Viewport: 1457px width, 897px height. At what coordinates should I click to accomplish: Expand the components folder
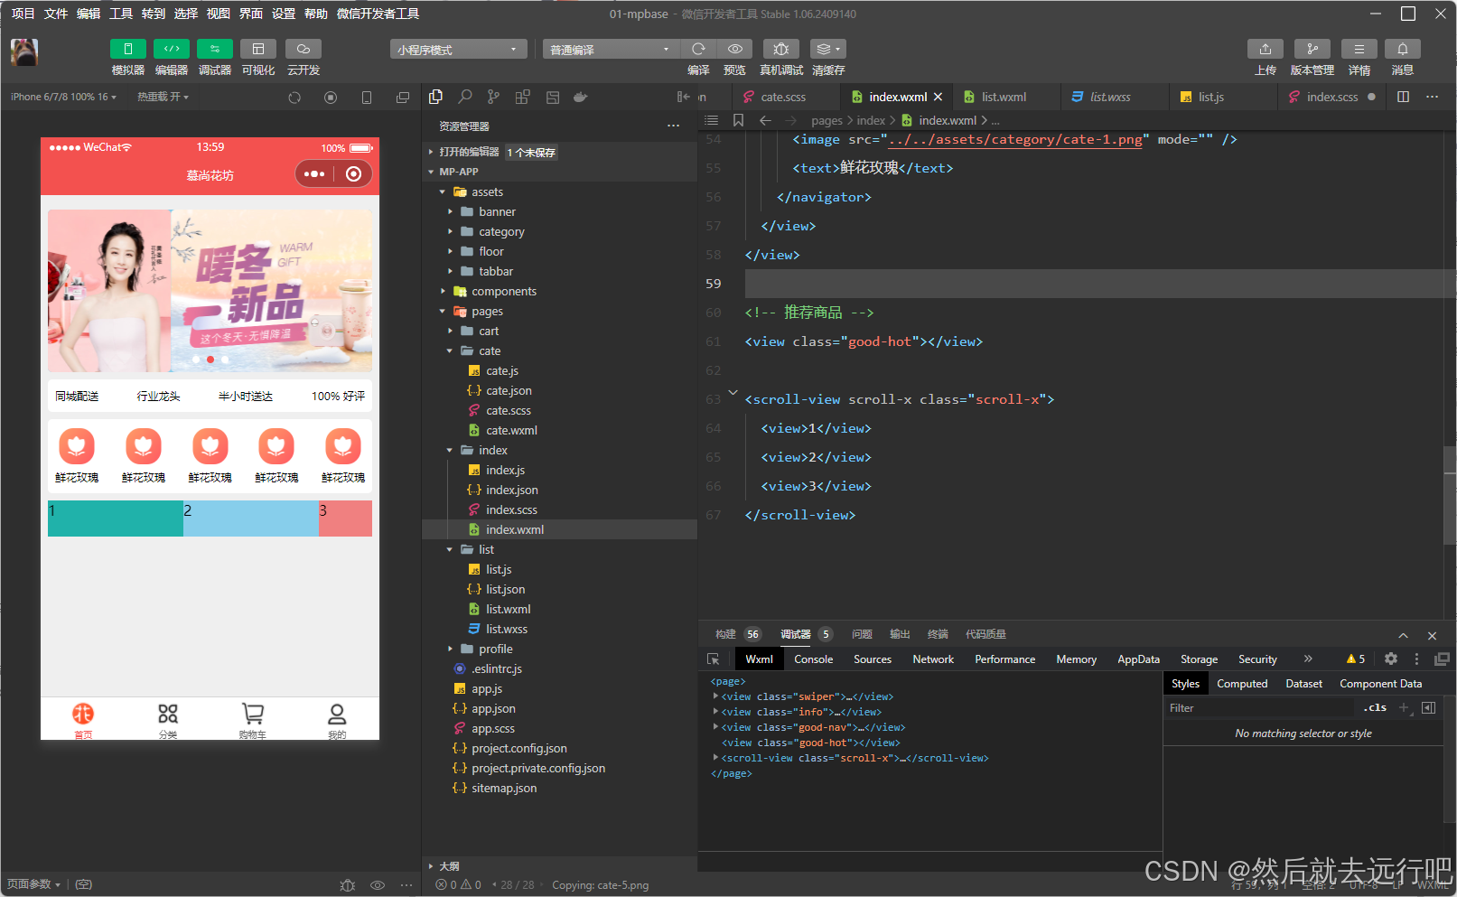[x=503, y=291]
